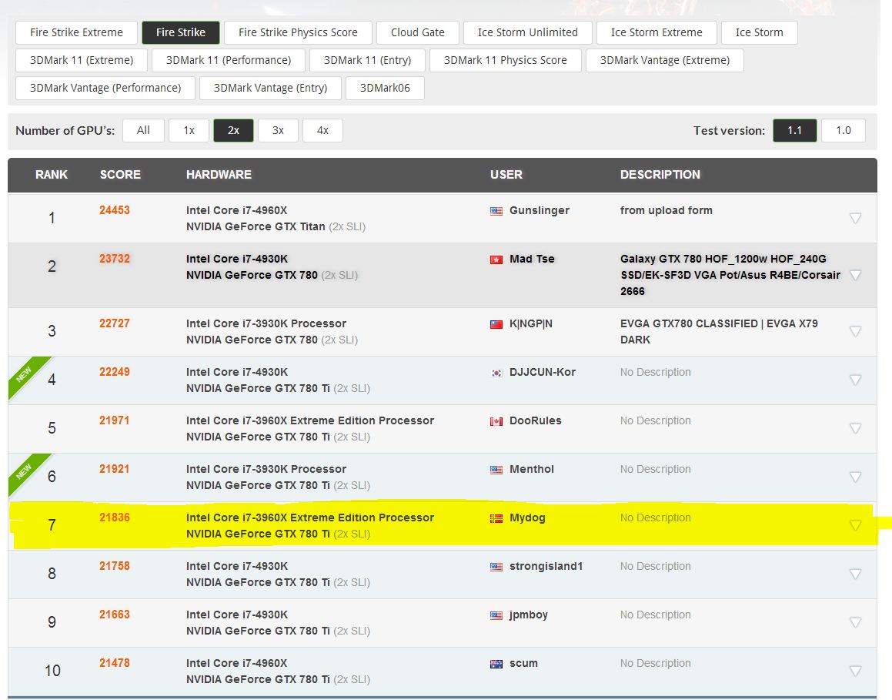Expand the DJJCUN-Kor row details arrow
Image resolution: width=892 pixels, height=700 pixels.
(x=855, y=380)
